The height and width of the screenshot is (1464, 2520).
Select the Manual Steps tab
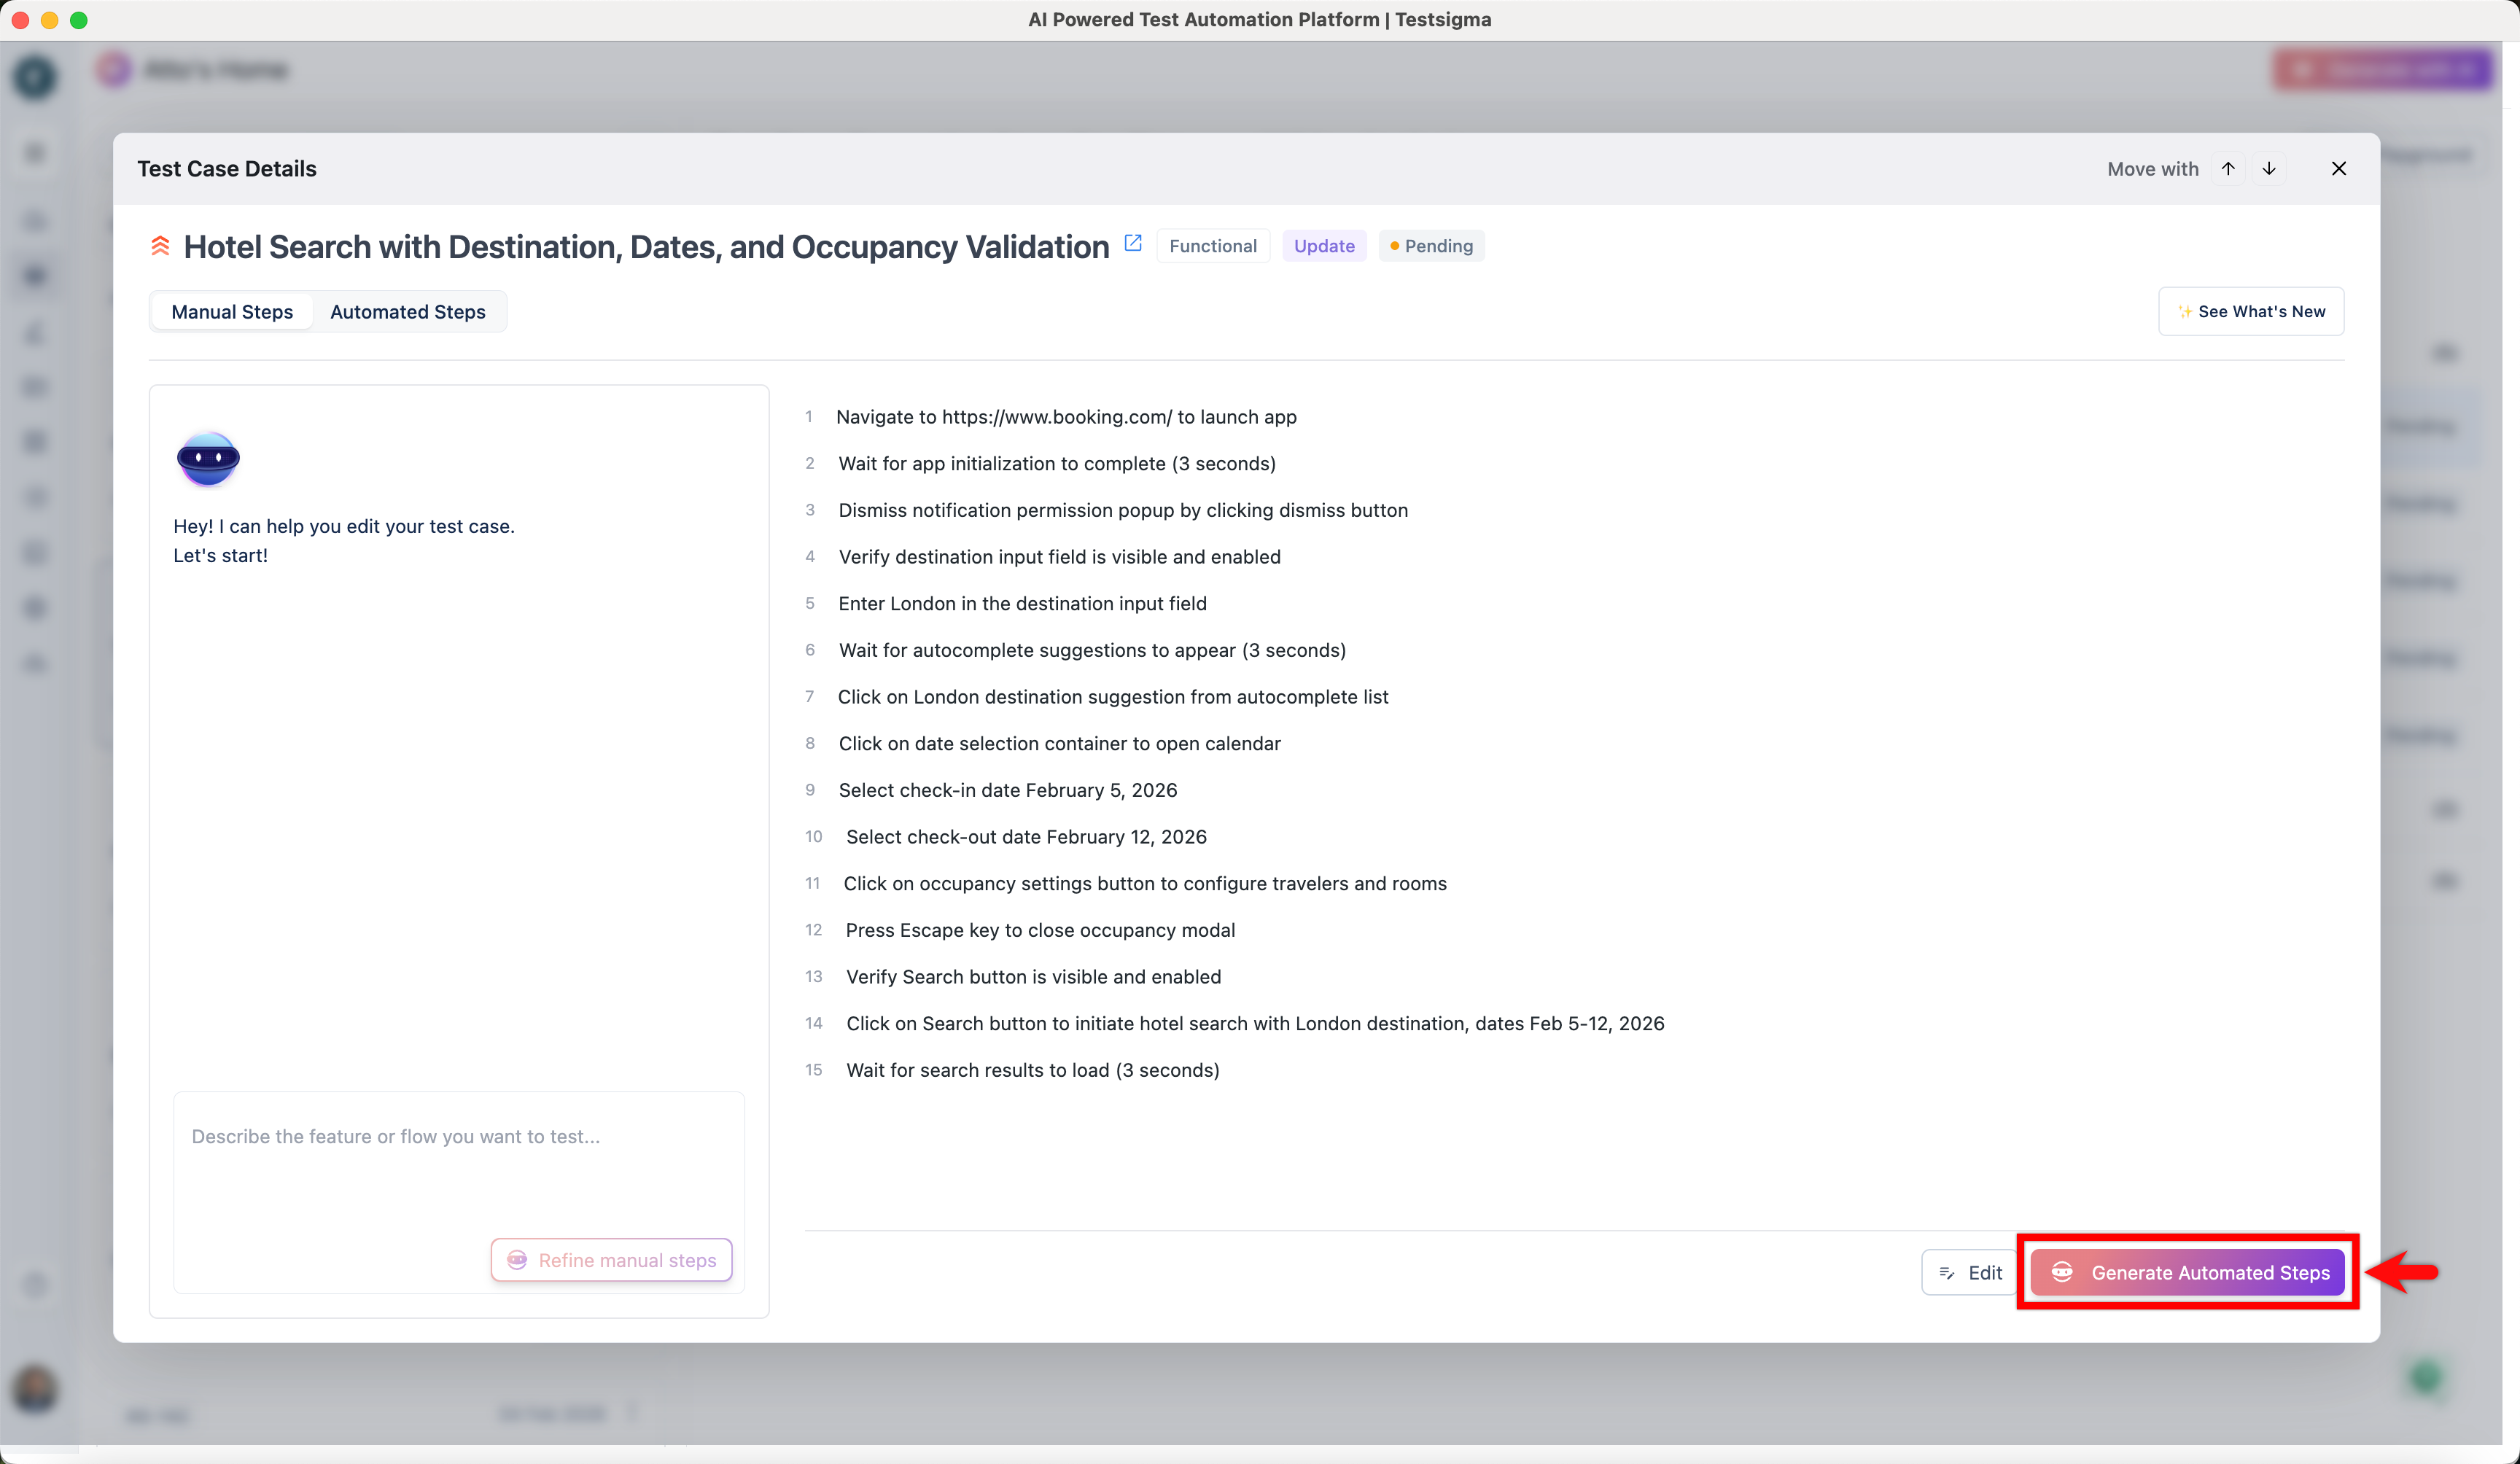coord(232,312)
